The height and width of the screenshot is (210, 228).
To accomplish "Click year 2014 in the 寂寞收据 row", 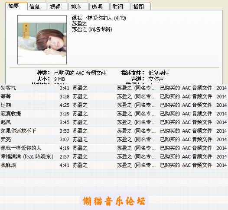I will pos(221,114).
